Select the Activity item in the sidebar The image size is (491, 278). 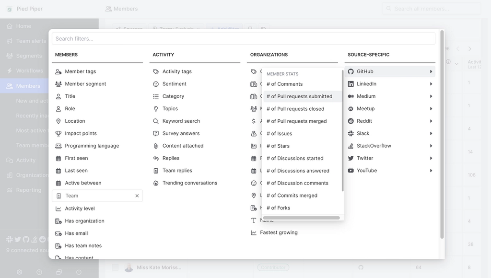point(10,160)
